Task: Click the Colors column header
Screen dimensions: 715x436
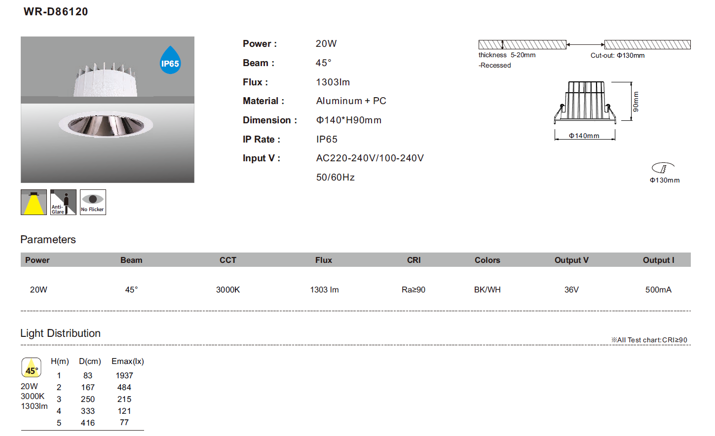Action: (488, 260)
